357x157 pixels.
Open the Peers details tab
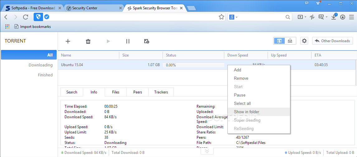point(137,92)
